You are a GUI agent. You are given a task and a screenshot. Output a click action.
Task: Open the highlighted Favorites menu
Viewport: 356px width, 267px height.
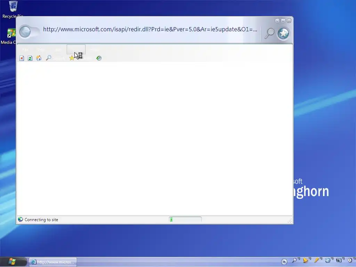point(76,49)
